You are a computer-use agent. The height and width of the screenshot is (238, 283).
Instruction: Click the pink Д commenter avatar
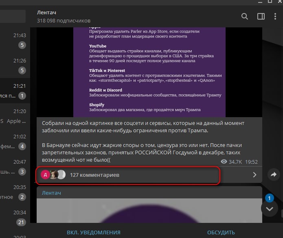(x=45, y=175)
